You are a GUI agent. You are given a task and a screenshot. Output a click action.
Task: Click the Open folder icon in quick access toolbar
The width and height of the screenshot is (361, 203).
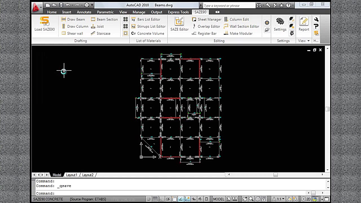click(54, 5)
